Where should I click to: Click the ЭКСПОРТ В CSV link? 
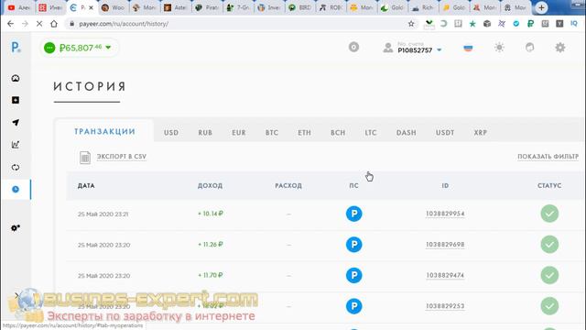(x=122, y=157)
